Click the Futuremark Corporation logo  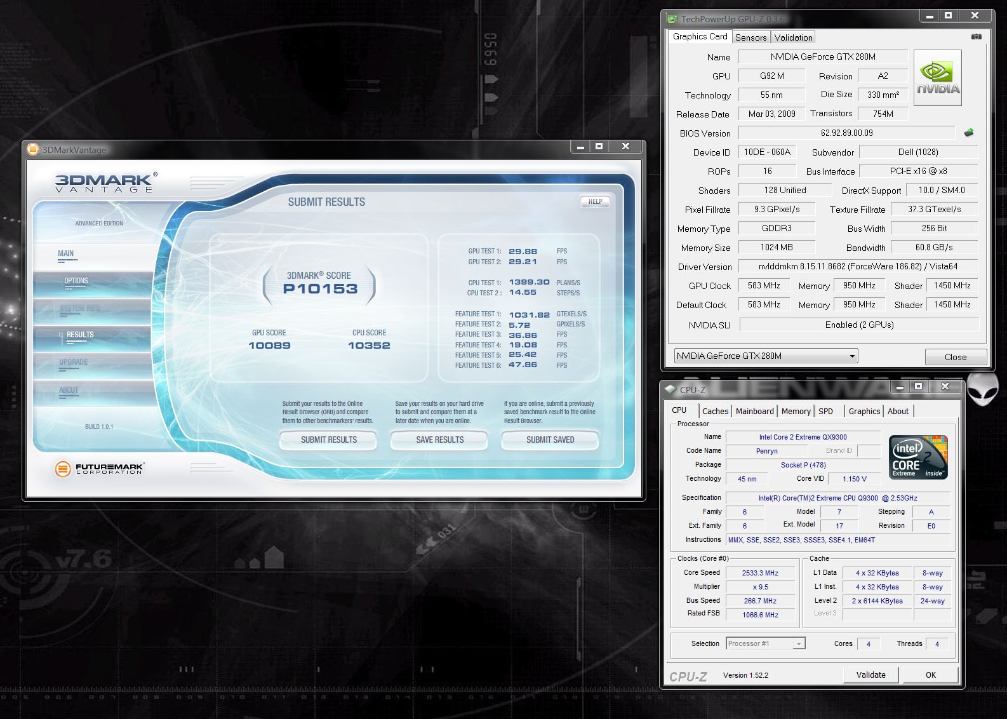pyautogui.click(x=100, y=469)
